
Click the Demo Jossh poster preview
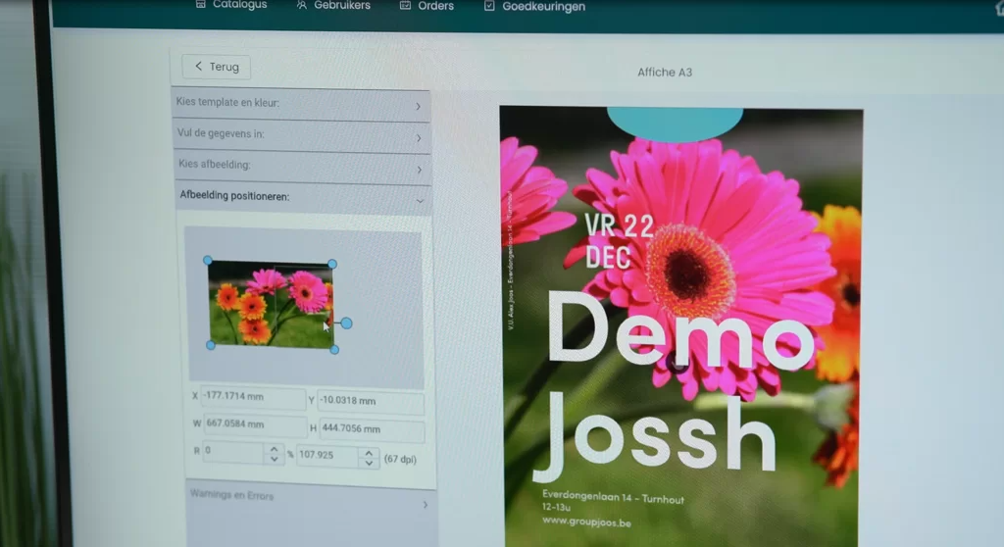click(x=680, y=326)
